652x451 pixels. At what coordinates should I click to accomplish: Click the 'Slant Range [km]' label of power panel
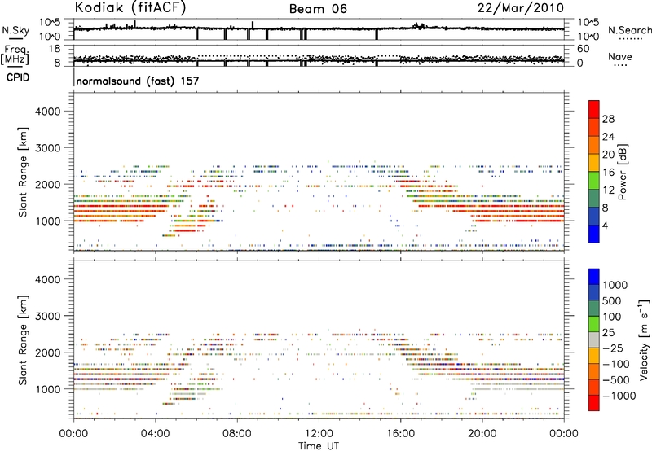tap(24, 172)
